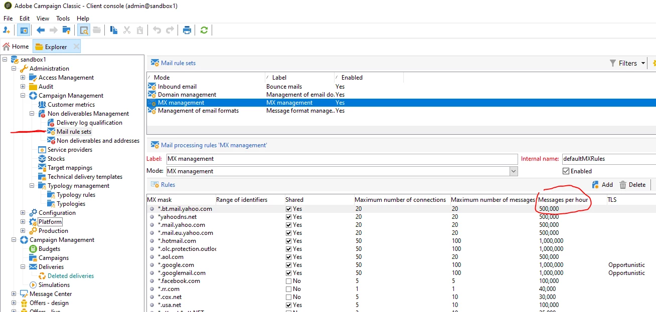Open the View menu
The height and width of the screenshot is (312, 656).
(x=43, y=19)
